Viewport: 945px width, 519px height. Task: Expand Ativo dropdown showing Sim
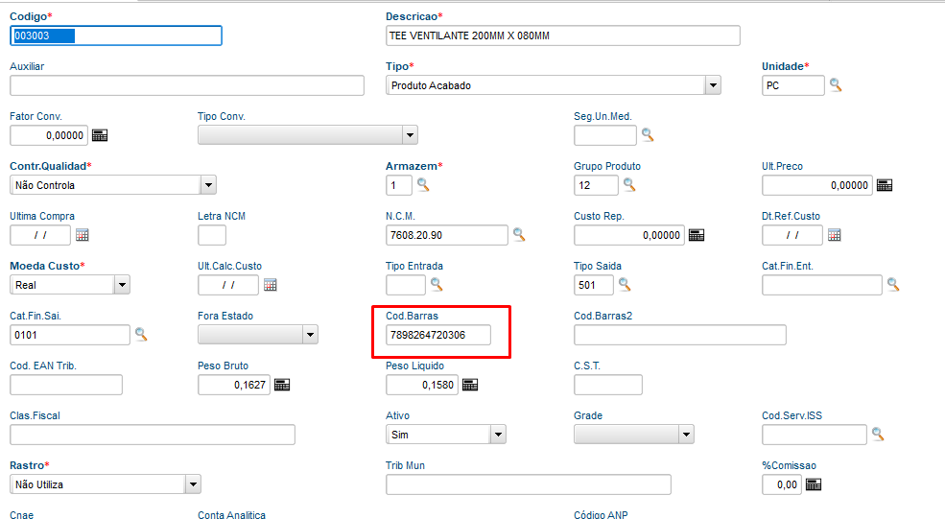(498, 434)
